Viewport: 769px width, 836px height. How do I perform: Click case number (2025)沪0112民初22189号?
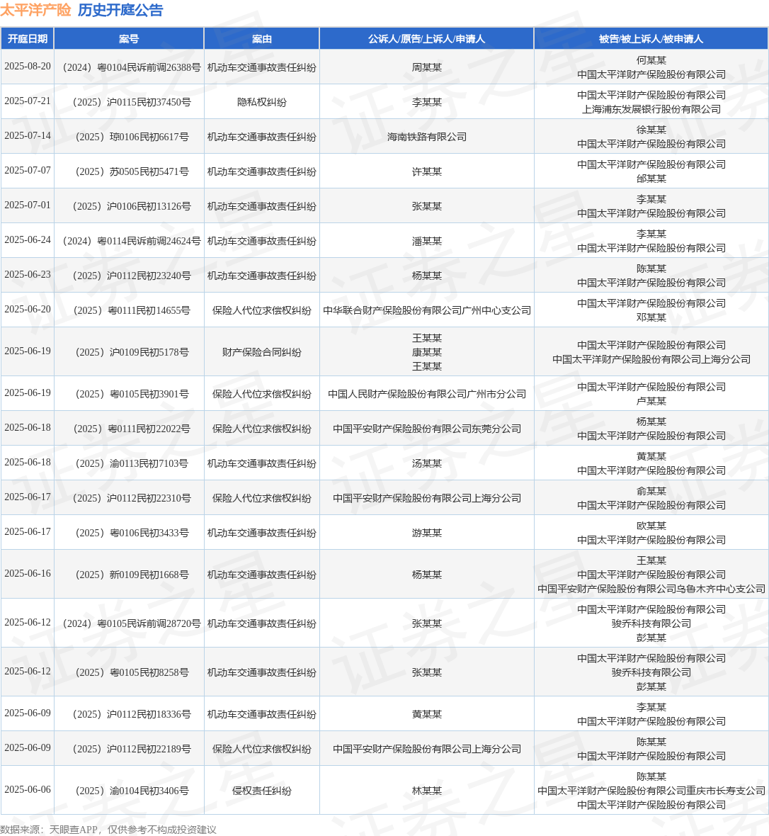pyautogui.click(x=131, y=749)
